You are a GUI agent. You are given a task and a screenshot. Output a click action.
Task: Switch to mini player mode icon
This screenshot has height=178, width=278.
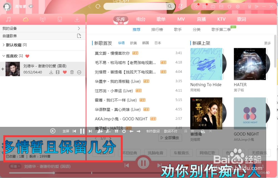click(x=249, y=7)
